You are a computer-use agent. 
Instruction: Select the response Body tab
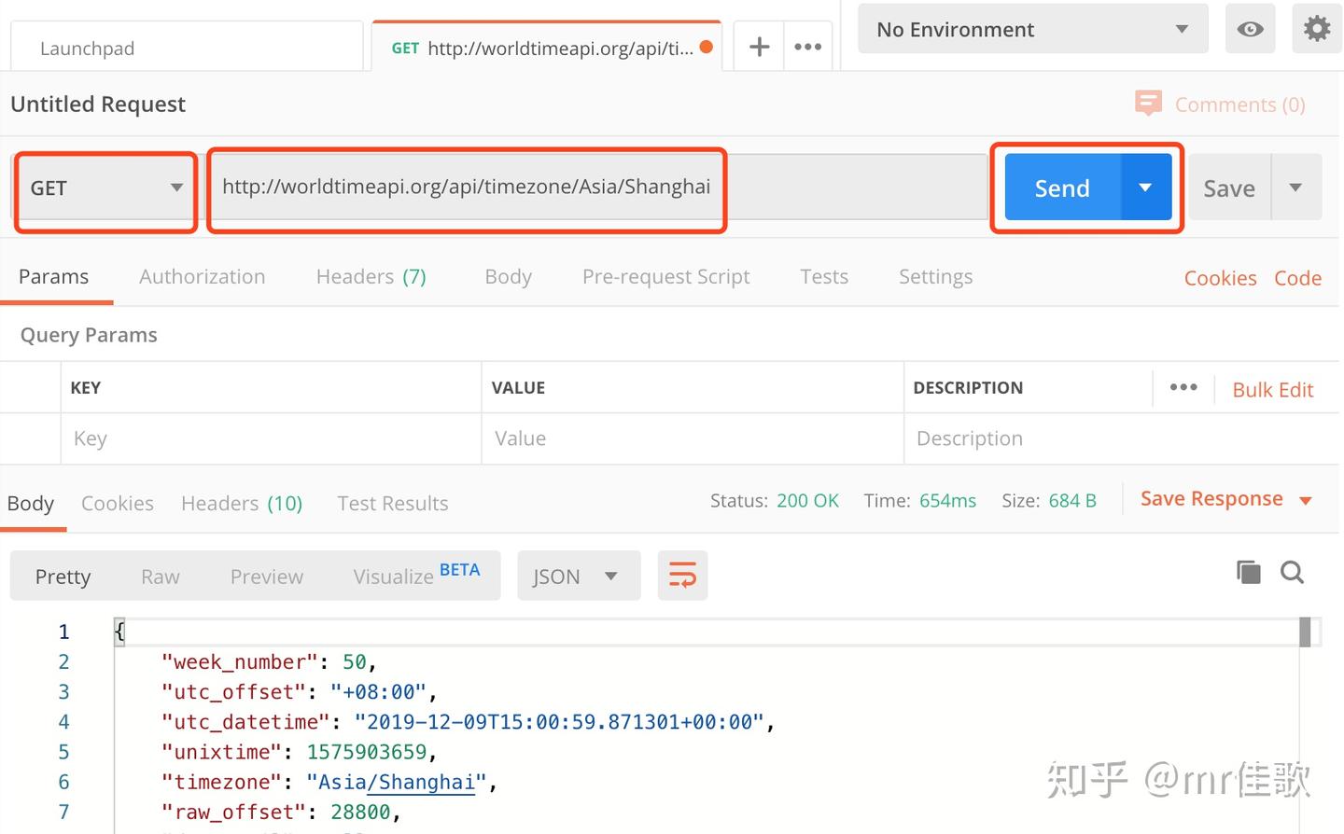click(31, 503)
